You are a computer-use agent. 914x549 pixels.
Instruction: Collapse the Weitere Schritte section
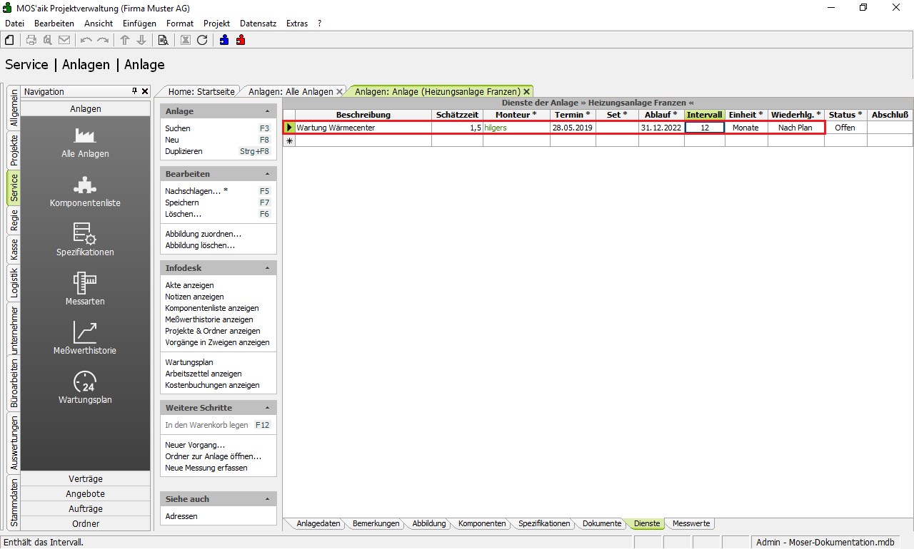[267, 409]
